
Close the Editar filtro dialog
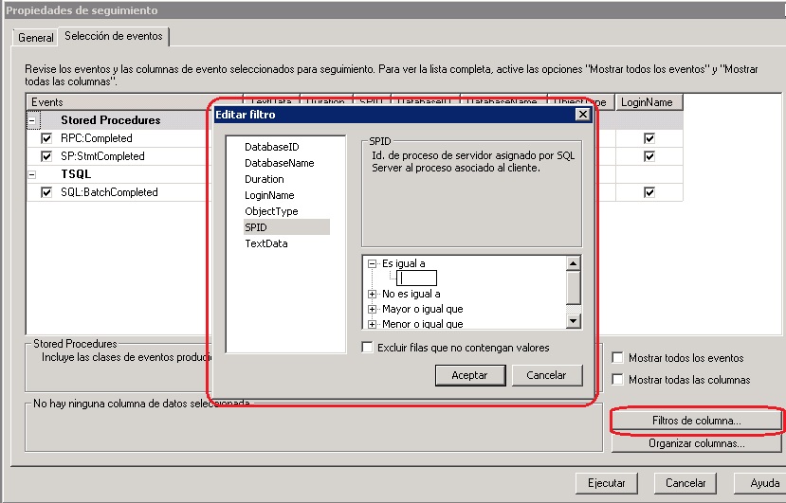pos(582,115)
